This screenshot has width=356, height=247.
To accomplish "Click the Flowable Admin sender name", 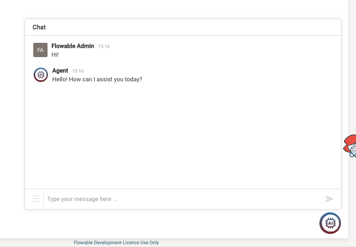I will pyautogui.click(x=72, y=46).
